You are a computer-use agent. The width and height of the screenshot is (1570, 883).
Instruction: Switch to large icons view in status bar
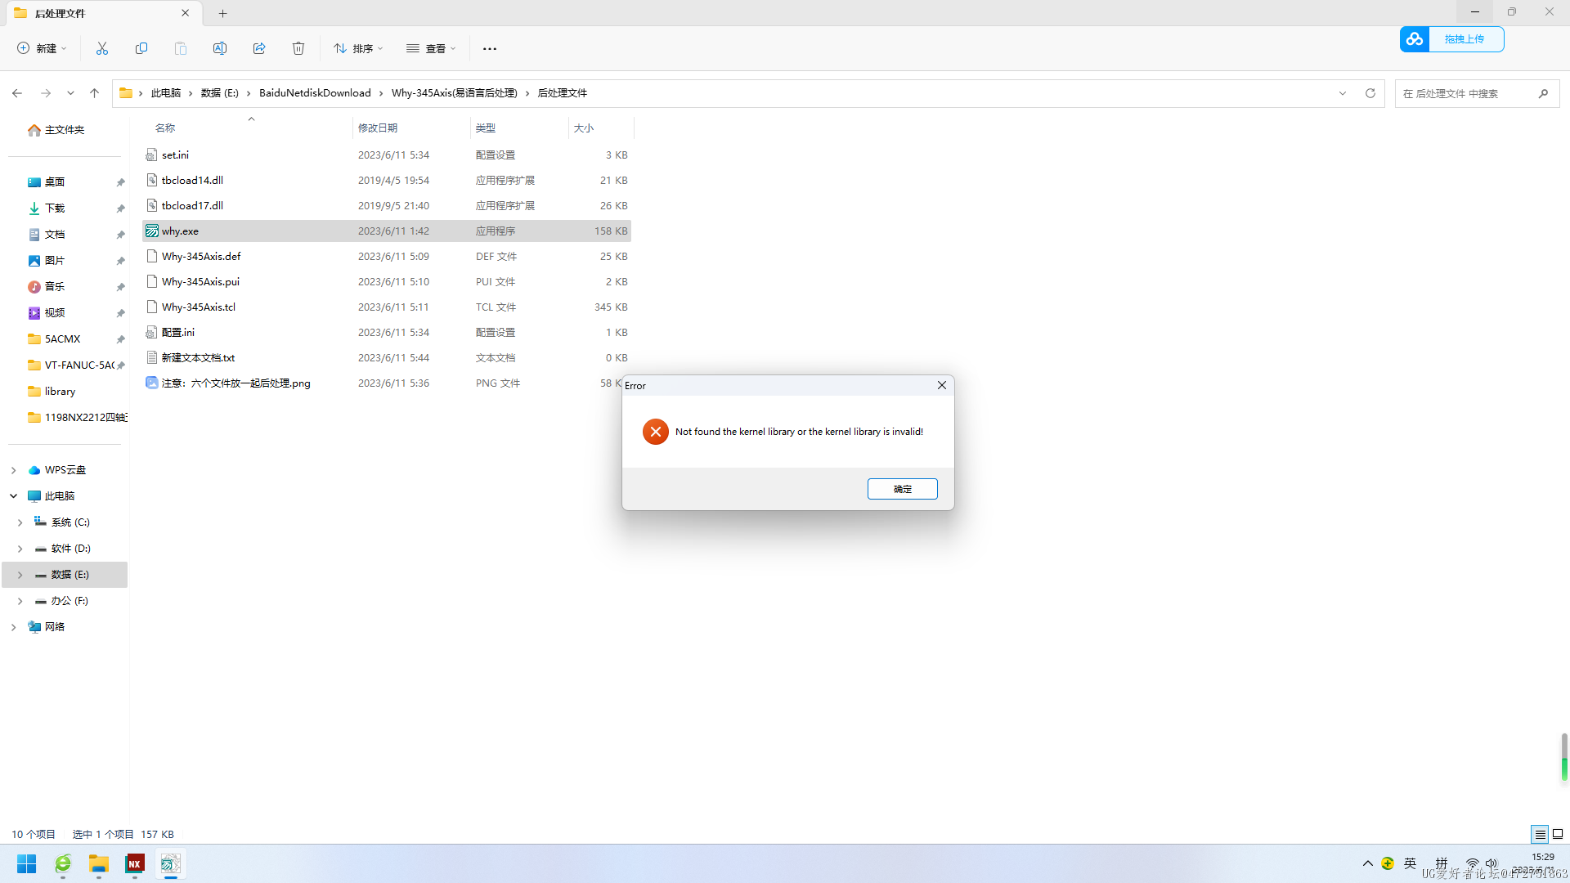point(1558,834)
